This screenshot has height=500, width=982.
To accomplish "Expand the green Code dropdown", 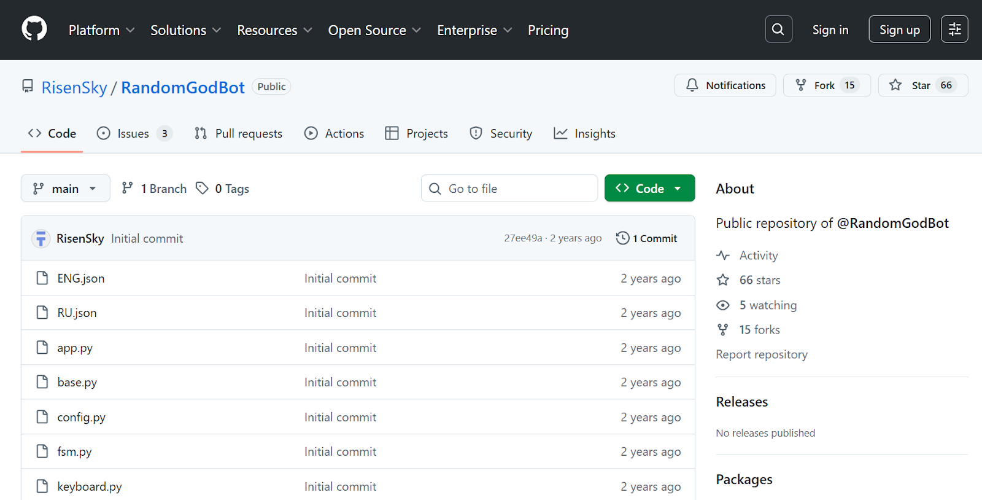I will pyautogui.click(x=649, y=189).
